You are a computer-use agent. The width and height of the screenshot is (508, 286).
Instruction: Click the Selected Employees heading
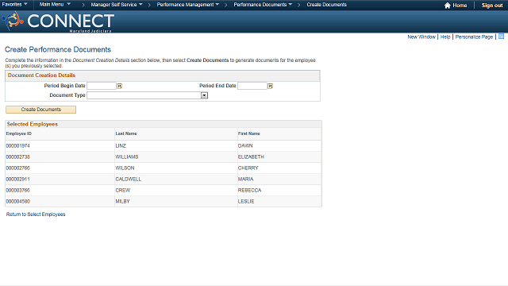[x=33, y=124]
